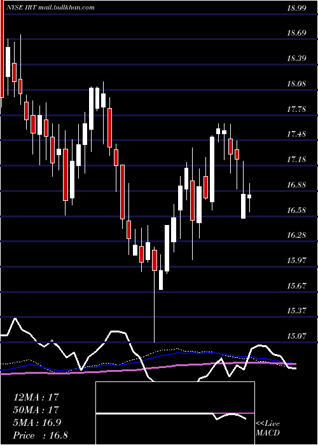Click the 5MA : 16.9 readout
Viewport: 318px width, 445px height.
pos(37,423)
